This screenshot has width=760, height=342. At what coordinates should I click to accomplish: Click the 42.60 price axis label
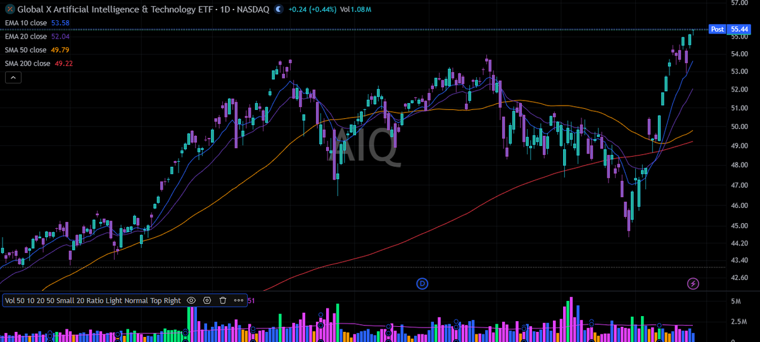click(x=740, y=278)
